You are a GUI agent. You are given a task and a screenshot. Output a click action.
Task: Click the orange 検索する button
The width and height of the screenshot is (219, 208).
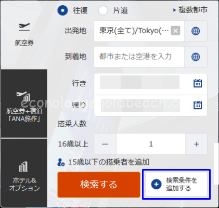click(99, 185)
